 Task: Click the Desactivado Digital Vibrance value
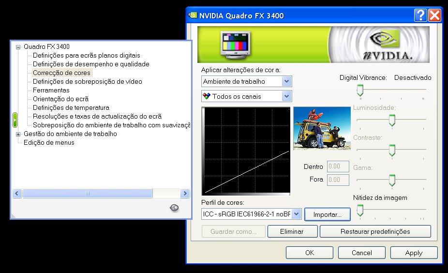pyautogui.click(x=413, y=77)
